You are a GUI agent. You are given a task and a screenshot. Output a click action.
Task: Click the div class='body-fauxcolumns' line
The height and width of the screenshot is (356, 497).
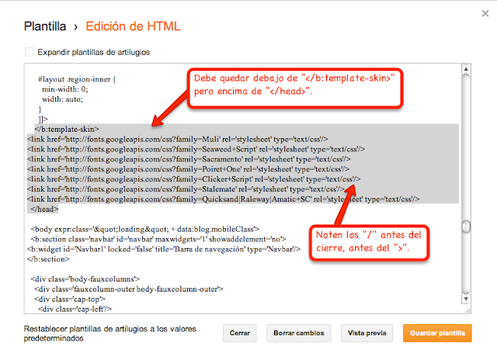(x=85, y=279)
